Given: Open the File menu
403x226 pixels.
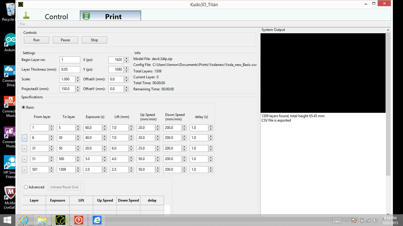Looking at the screenshot, I should click(22, 24).
